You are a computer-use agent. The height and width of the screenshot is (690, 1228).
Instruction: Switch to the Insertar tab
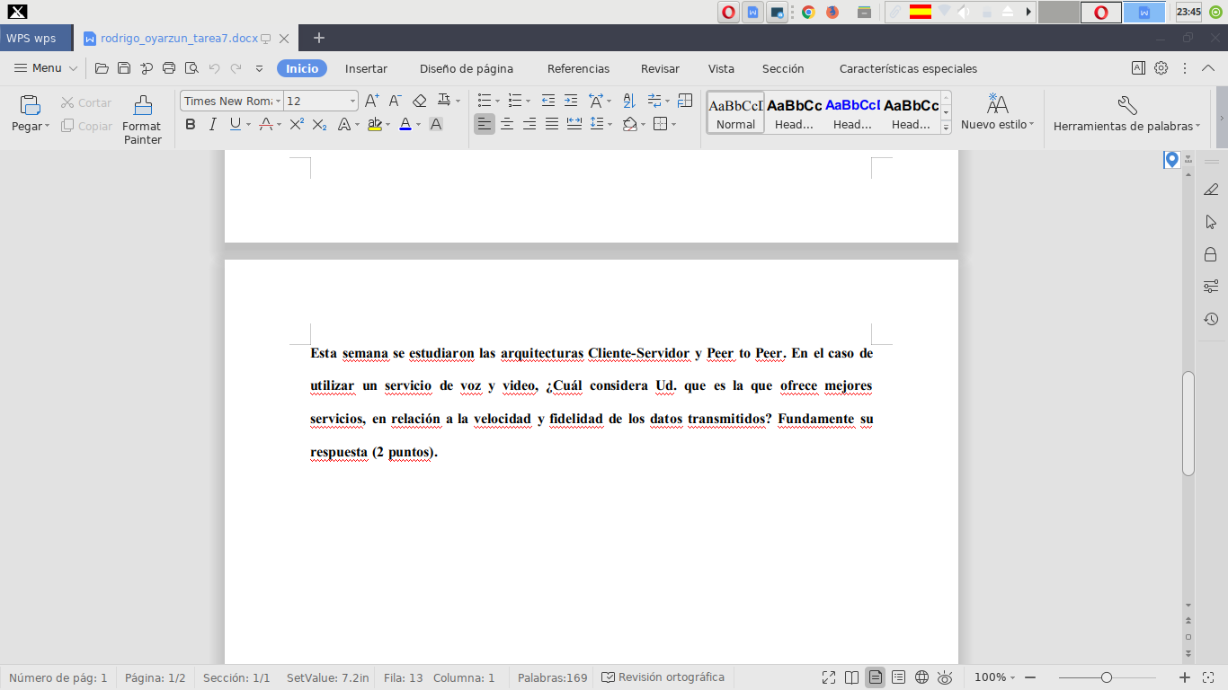[366, 68]
